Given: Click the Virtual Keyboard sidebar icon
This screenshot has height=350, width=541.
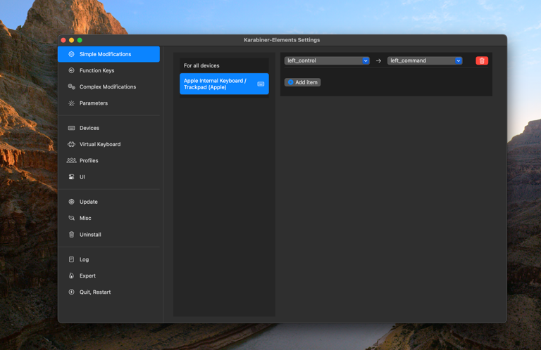Looking at the screenshot, I should click(x=71, y=144).
